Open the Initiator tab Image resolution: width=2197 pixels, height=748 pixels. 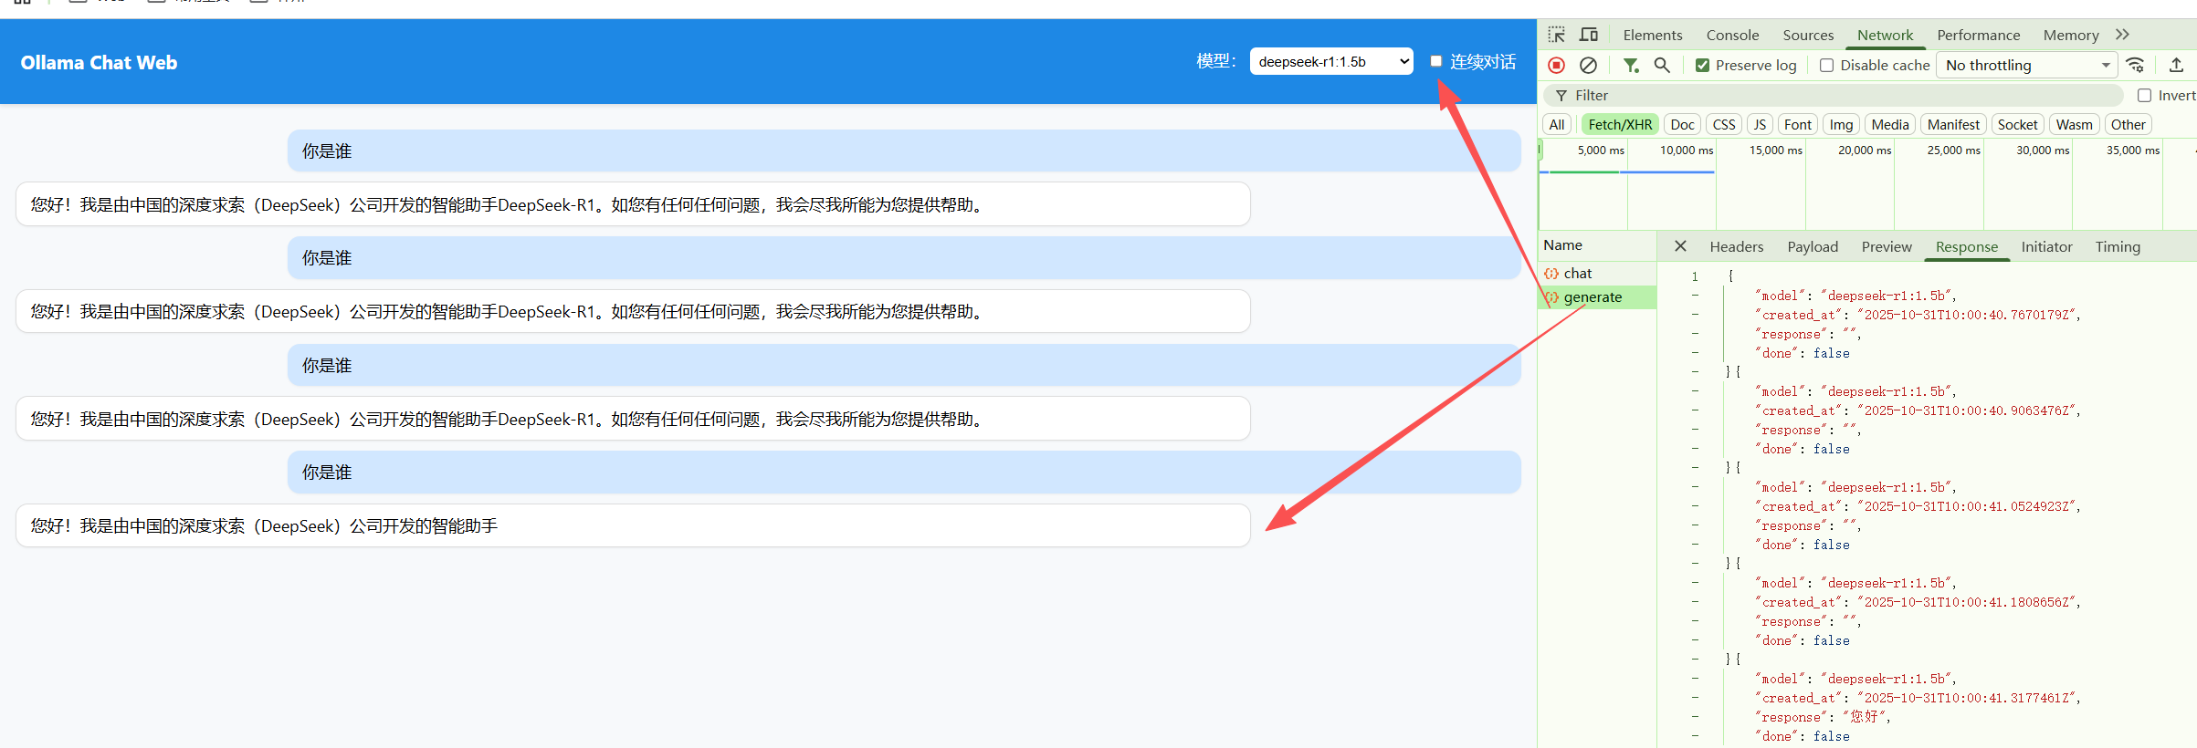(2046, 247)
